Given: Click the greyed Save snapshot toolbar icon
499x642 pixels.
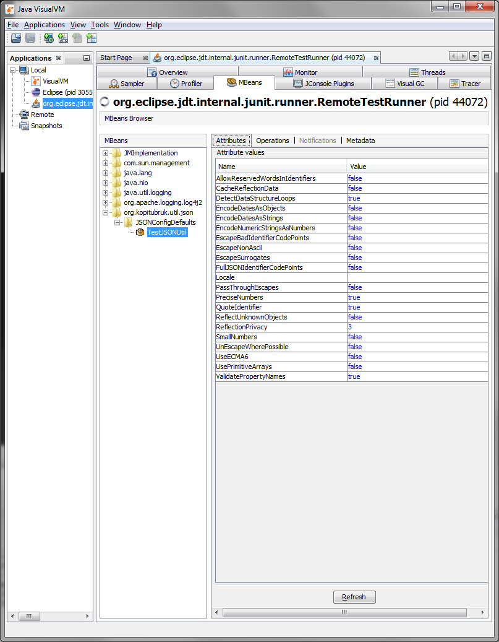Looking at the screenshot, I should 30,38.
